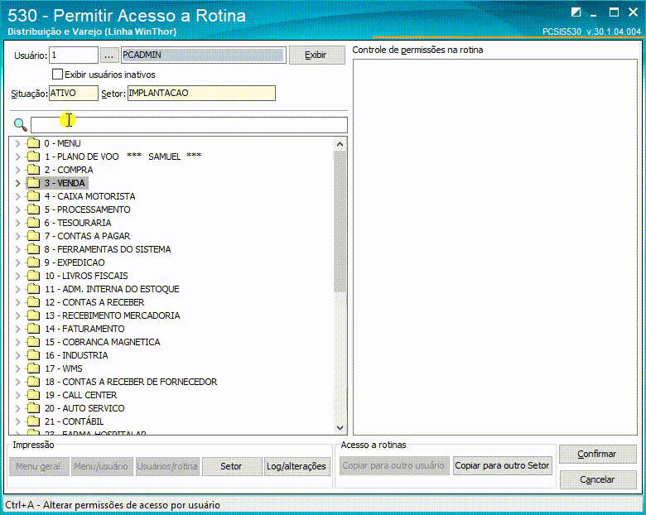This screenshot has height=515, width=646.
Task: Click the Usuários/rotina button
Action: (x=167, y=466)
